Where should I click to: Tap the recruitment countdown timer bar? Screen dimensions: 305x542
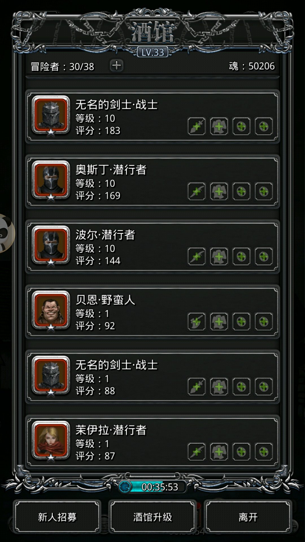coord(153,487)
